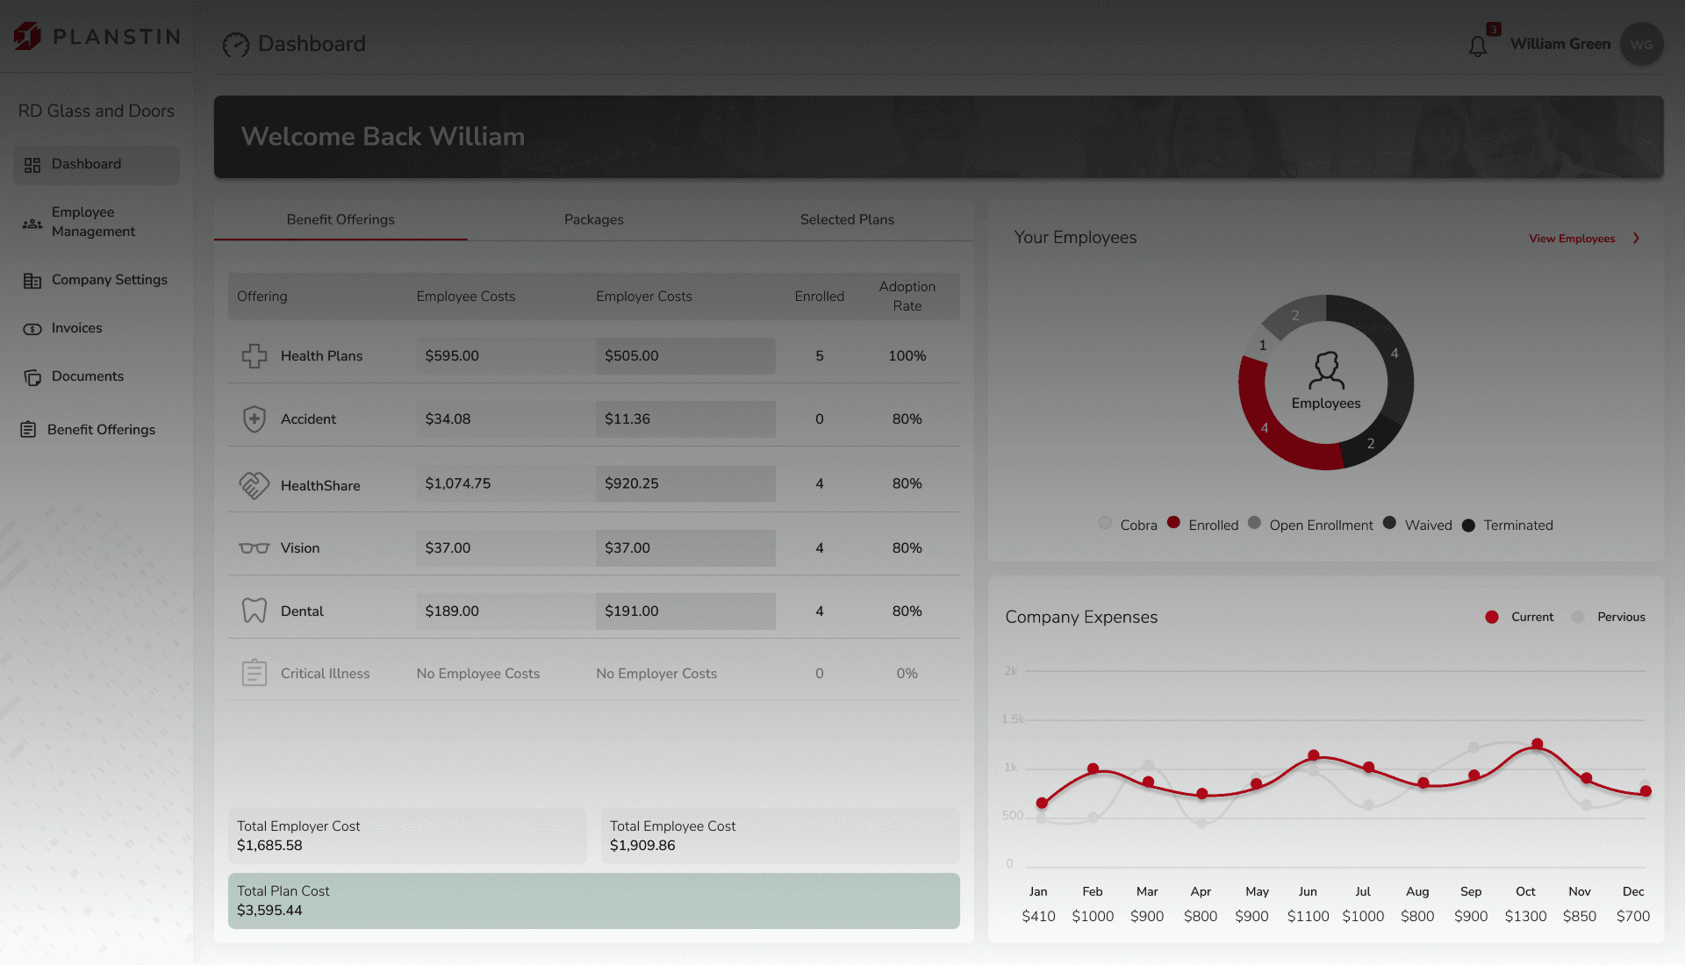Click the HealthShare handshake icon
Image resolution: width=1685 pixels, height=965 pixels.
point(255,485)
